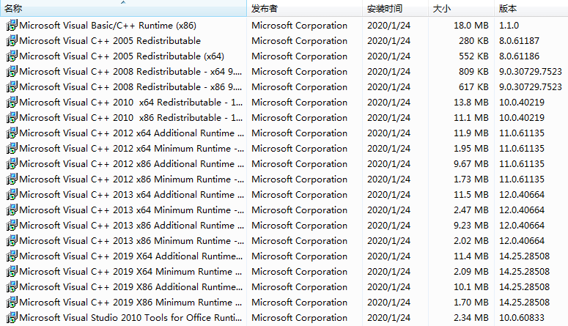This screenshot has width=568, height=326.
Task: Select icon of Visual C++ 2010 x64 Redistributable
Action: [x=12, y=103]
